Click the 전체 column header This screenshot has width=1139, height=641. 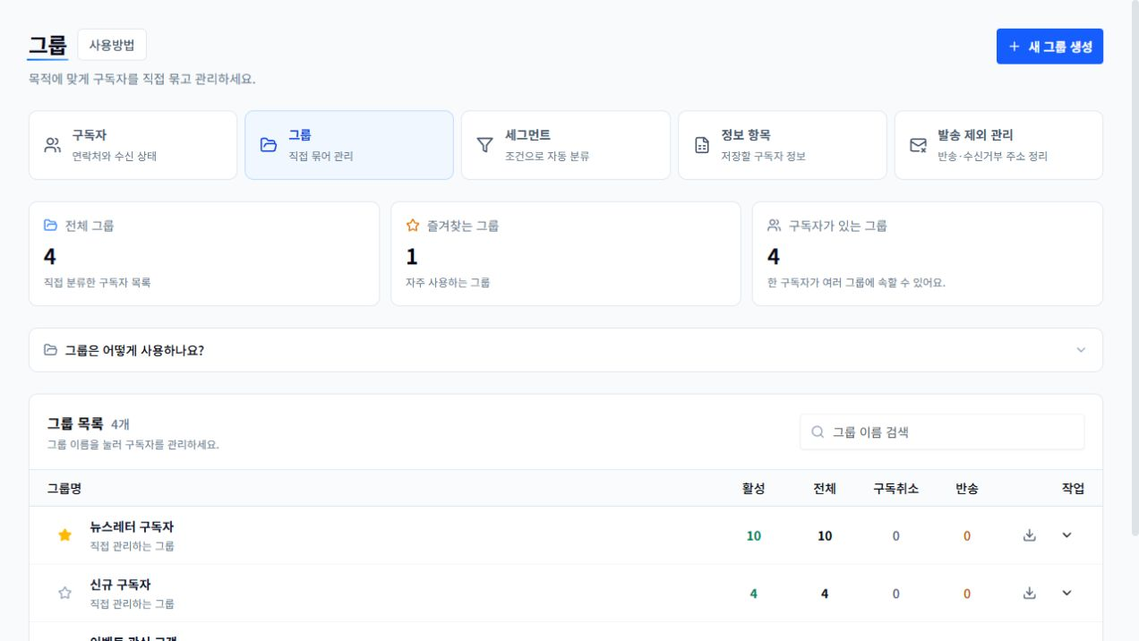825,488
